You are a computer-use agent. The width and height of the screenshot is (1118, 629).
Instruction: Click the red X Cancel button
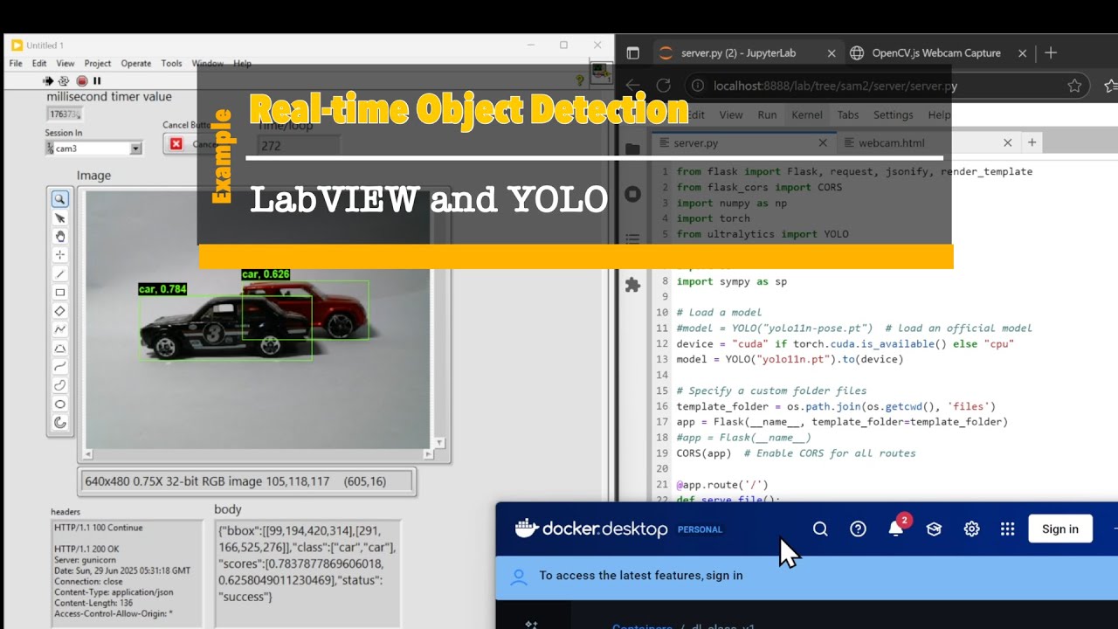click(176, 144)
